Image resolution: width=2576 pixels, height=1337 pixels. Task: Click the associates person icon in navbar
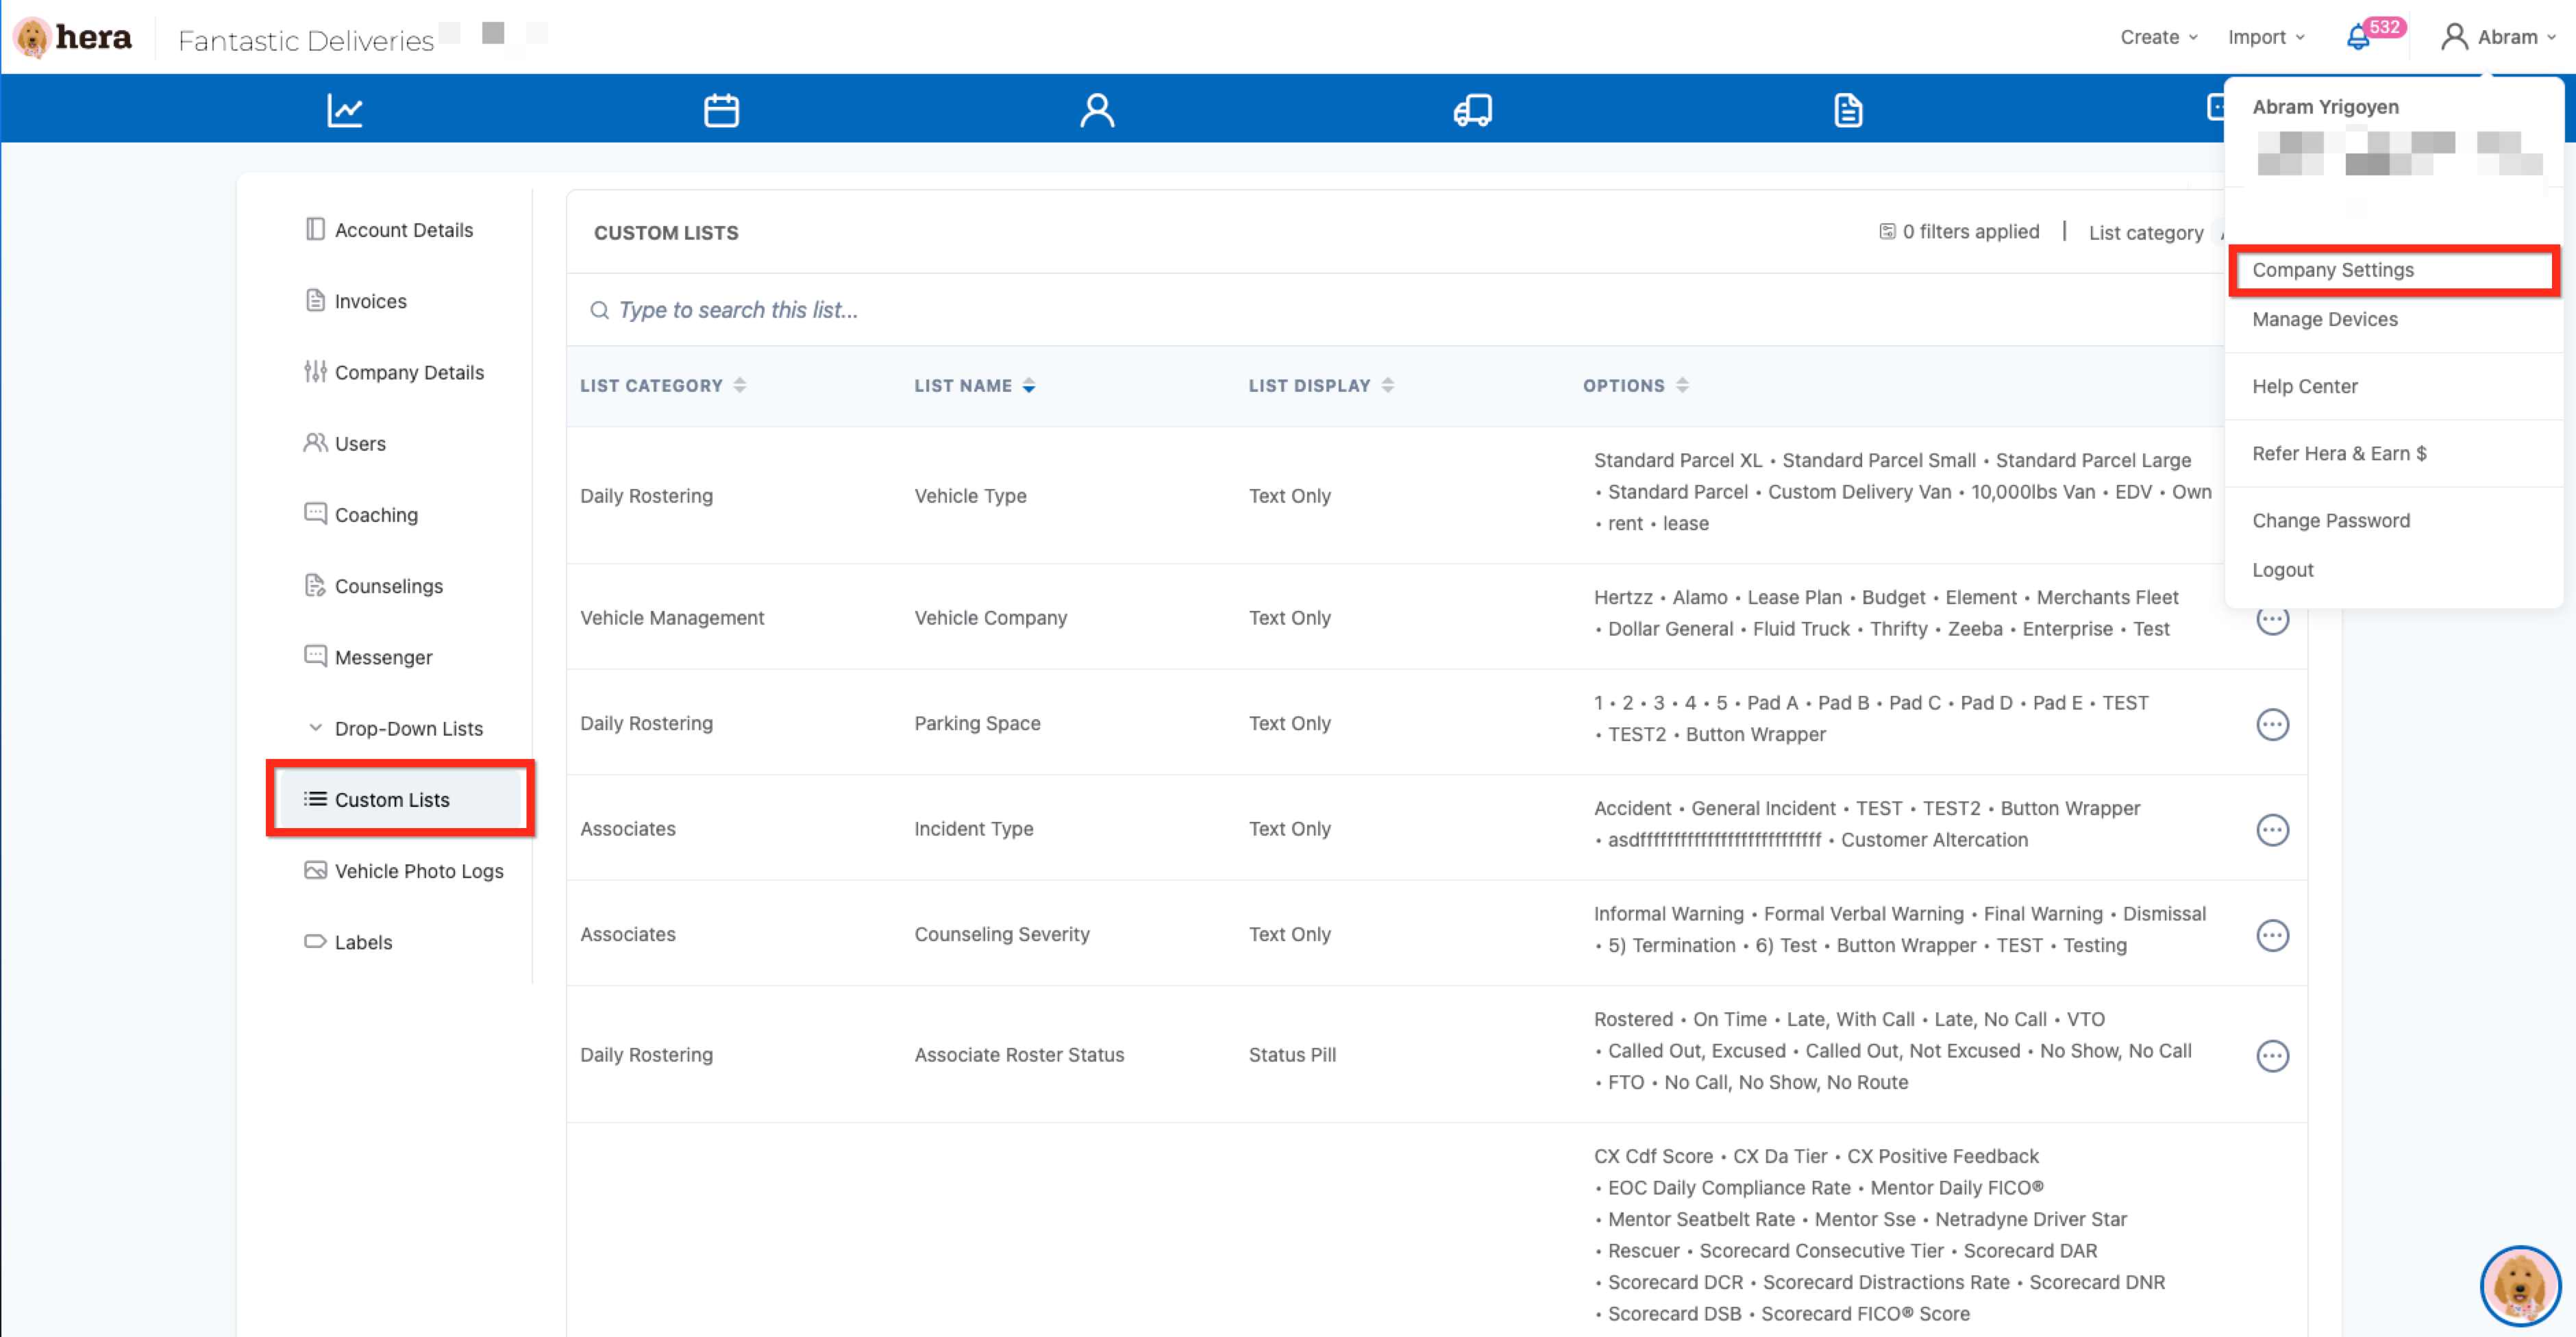(1097, 109)
